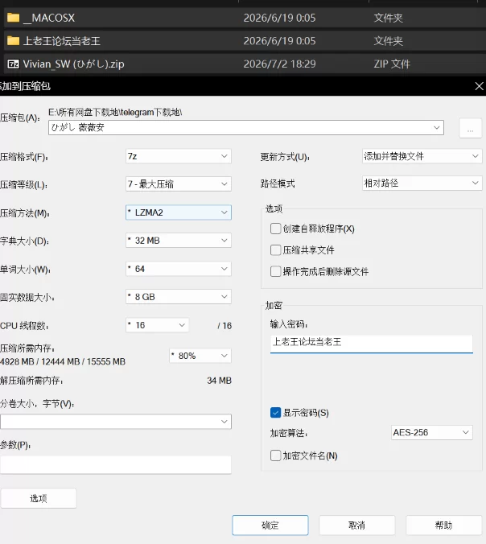Click the 7z icon of Vivian_SW zip file
486x544 pixels.
pyautogui.click(x=13, y=64)
